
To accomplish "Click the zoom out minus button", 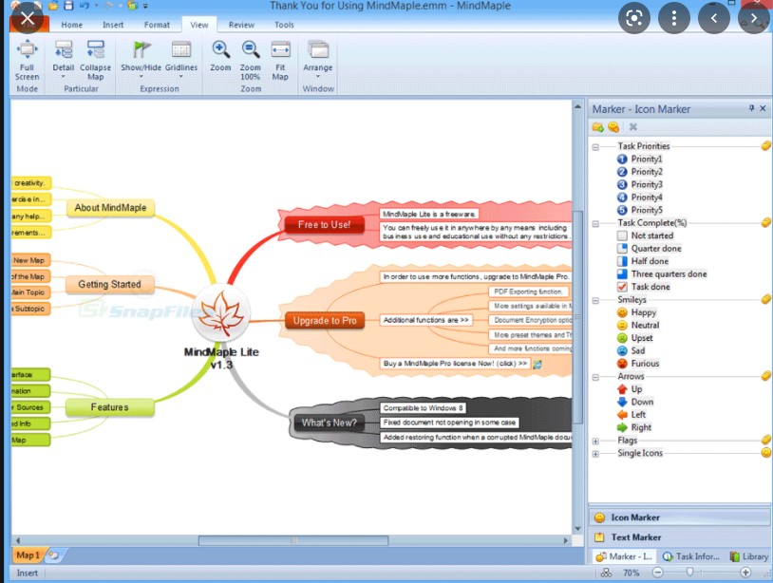I will (657, 573).
